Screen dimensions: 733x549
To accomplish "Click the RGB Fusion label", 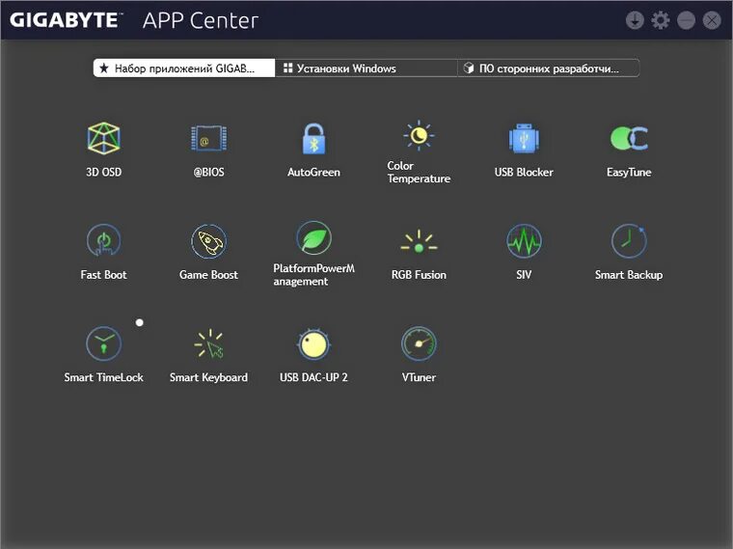I will [419, 274].
